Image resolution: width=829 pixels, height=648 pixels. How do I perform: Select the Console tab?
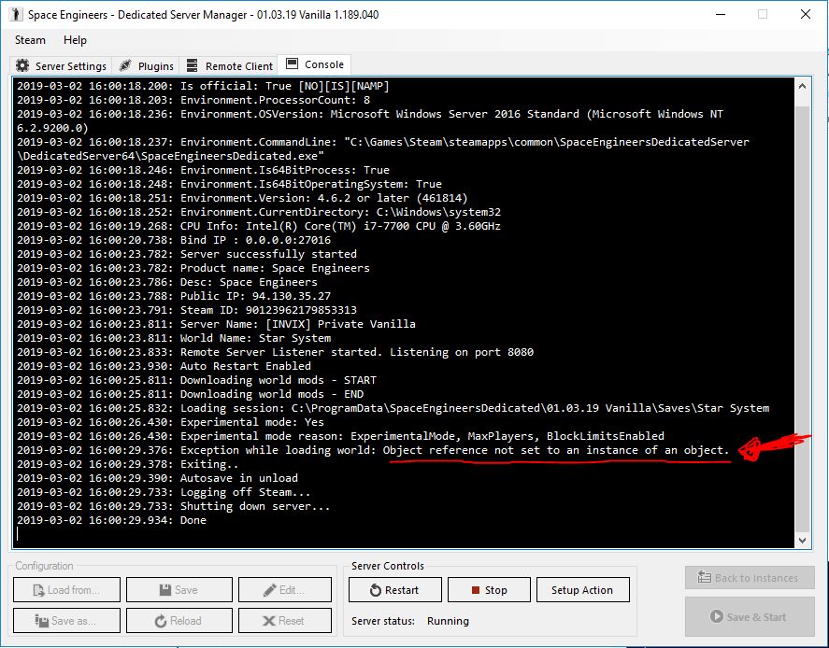point(315,64)
